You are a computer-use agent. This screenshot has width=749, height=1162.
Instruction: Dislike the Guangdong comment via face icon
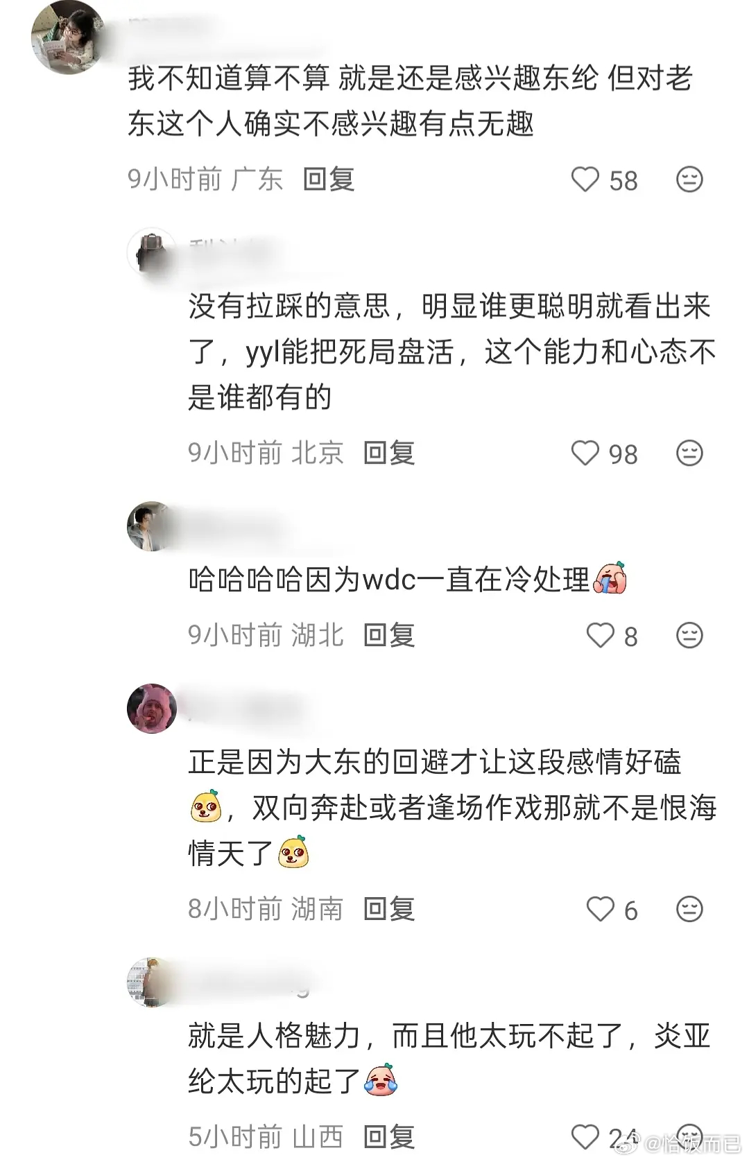click(x=689, y=180)
